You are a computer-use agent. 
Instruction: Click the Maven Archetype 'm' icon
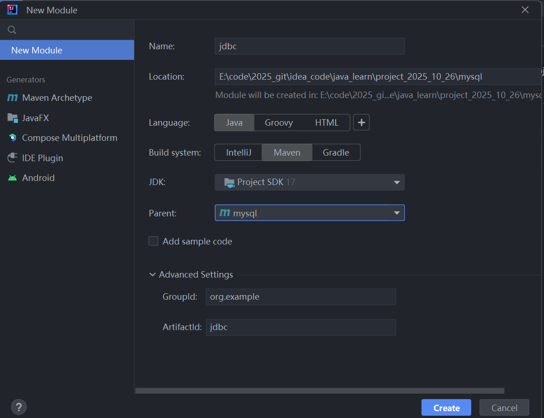click(x=12, y=98)
